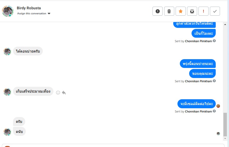
Task: Open Birdy Robusta's profile name link
Action: [x=29, y=8]
